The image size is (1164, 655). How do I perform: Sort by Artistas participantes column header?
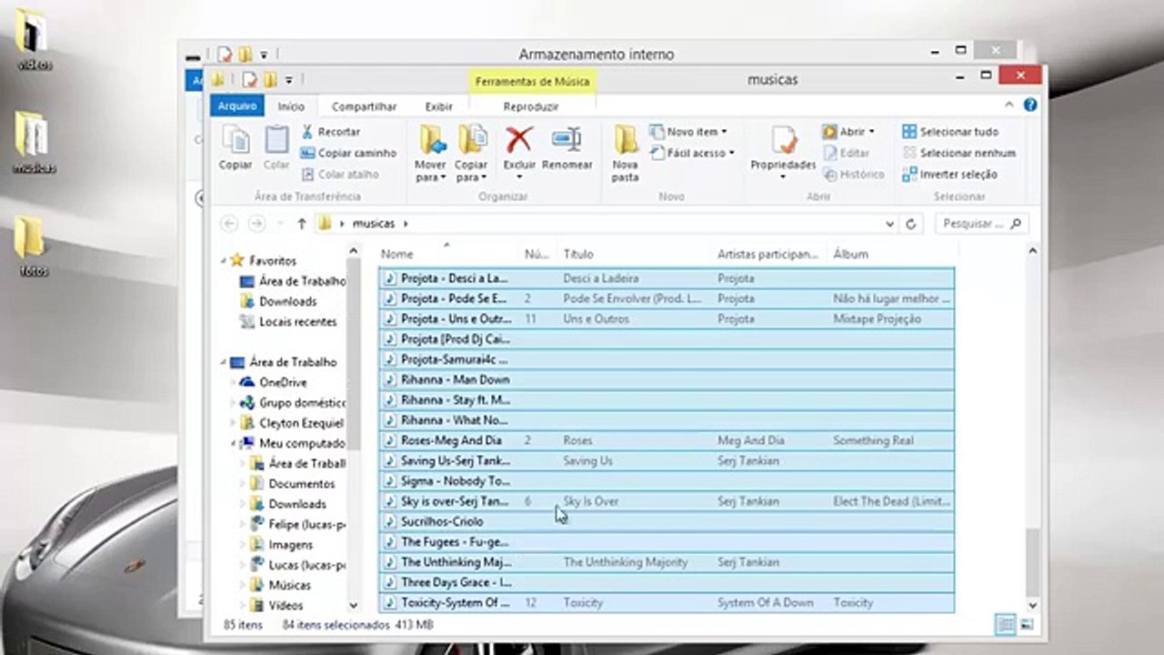coord(770,254)
